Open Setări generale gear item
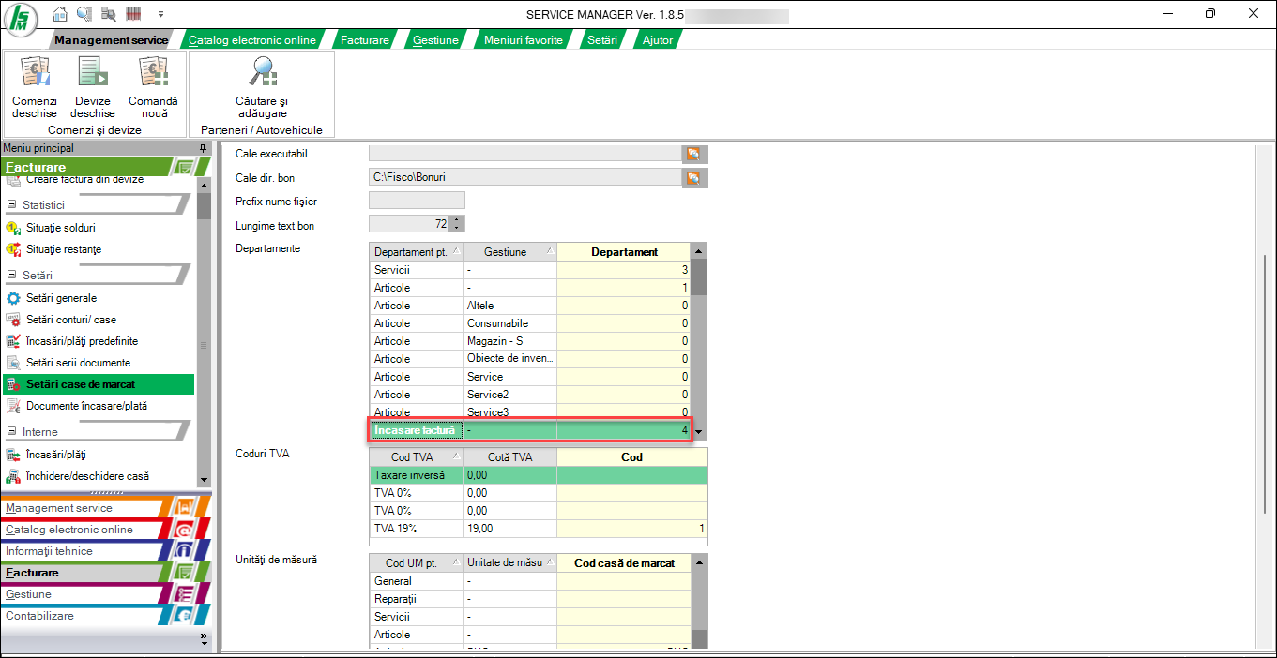 coord(61,298)
